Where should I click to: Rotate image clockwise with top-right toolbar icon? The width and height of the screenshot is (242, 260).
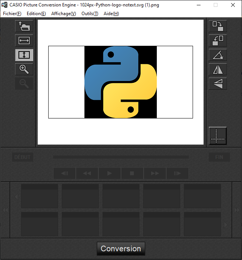(x=218, y=26)
